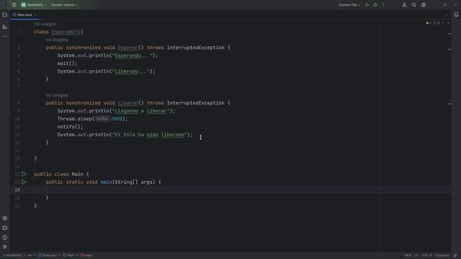Open Search Everywhere magnifier

[413, 5]
